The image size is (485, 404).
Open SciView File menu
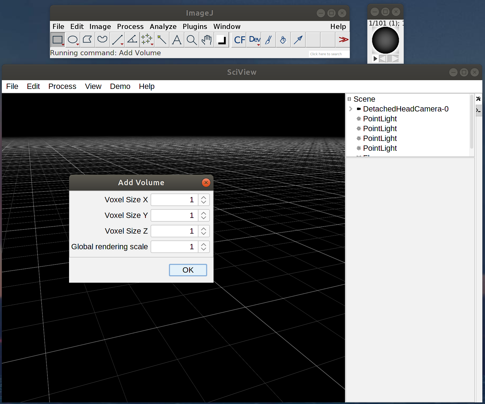coord(12,87)
